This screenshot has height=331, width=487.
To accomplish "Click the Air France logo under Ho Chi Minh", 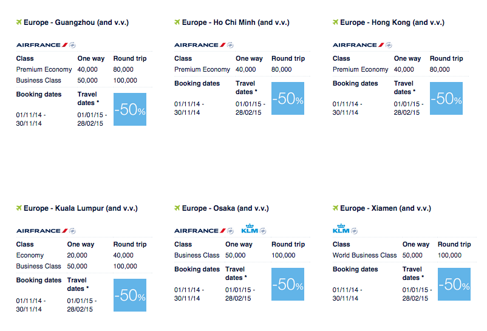I will [x=200, y=45].
